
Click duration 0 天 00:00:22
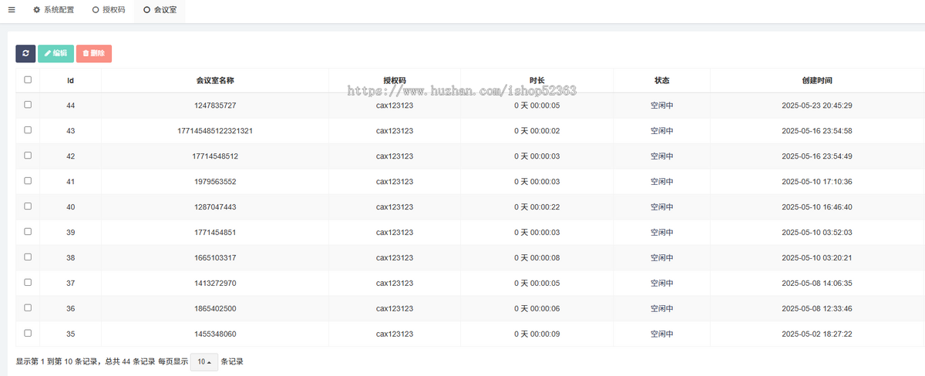pos(537,207)
